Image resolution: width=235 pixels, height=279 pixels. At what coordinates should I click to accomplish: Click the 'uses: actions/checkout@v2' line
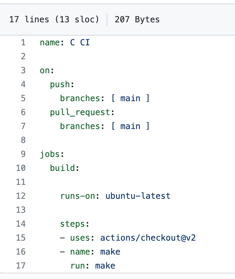128,238
